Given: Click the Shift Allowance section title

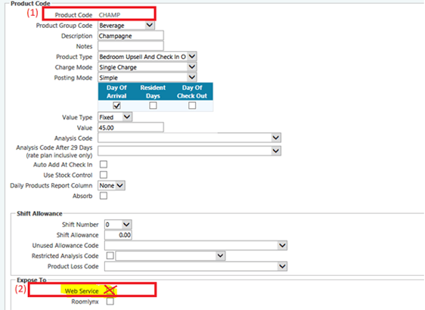Looking at the screenshot, I should (39, 213).
